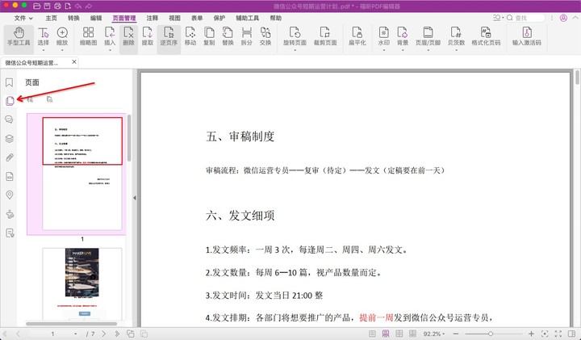Click Split document (拆分)
Viewport: 581px width, 340px height.
click(246, 36)
